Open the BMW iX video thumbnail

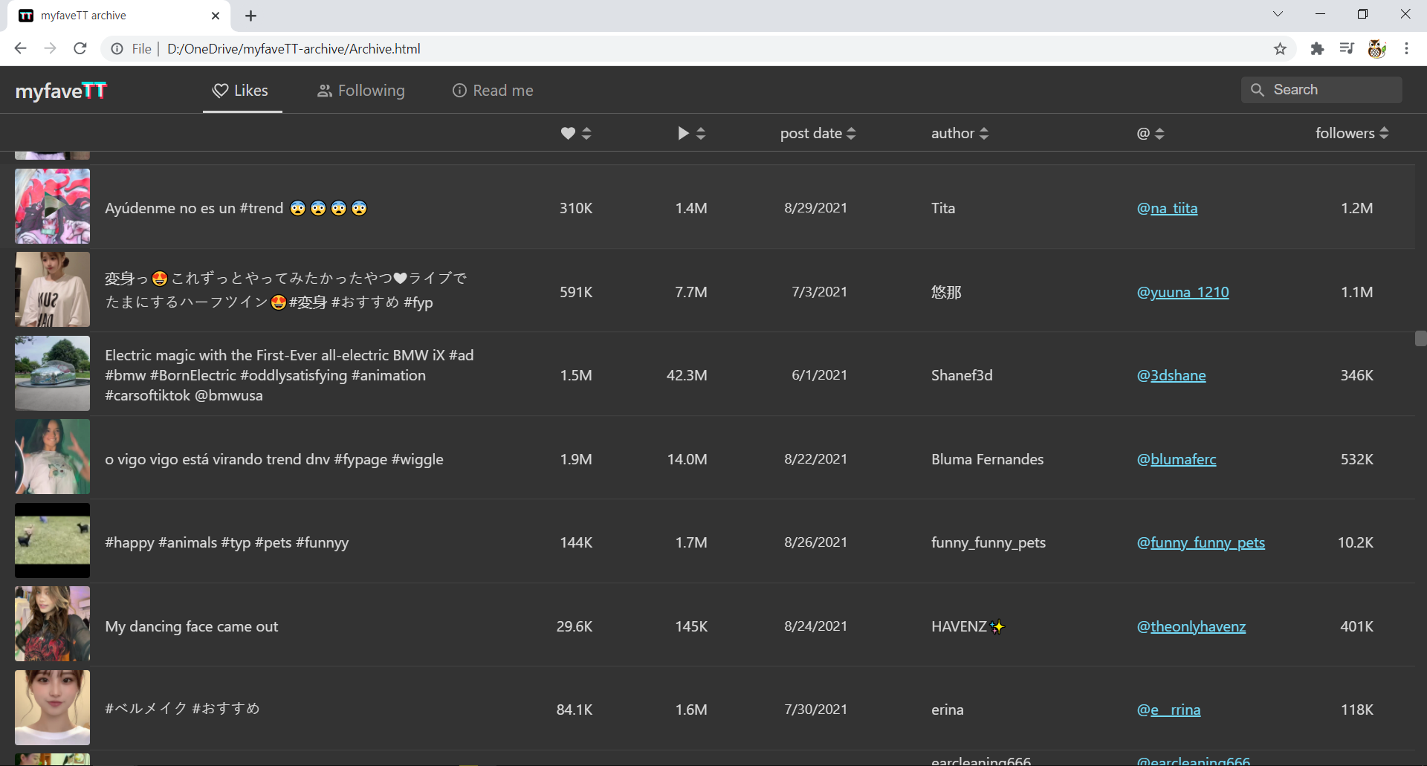(52, 373)
